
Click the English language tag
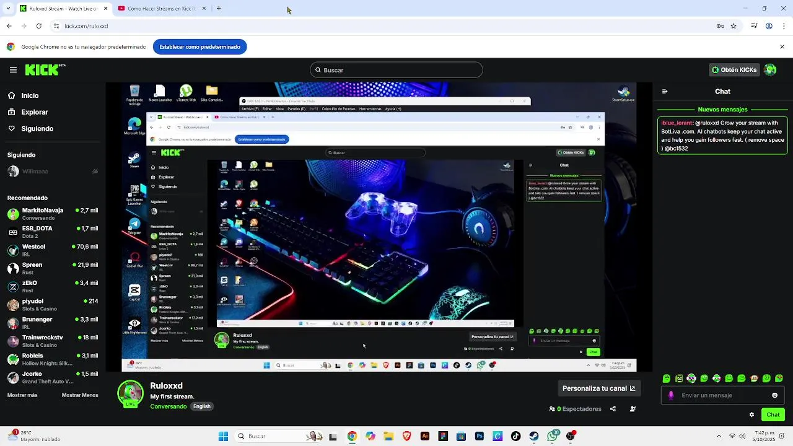coord(202,406)
